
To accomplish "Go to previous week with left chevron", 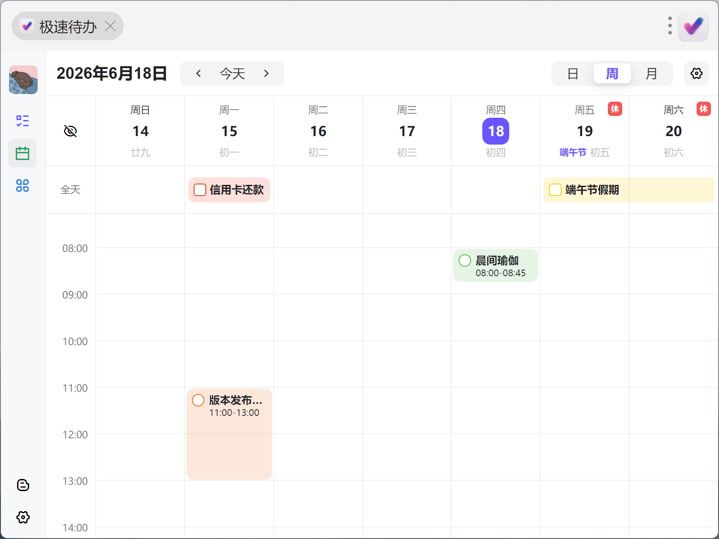I will (199, 73).
